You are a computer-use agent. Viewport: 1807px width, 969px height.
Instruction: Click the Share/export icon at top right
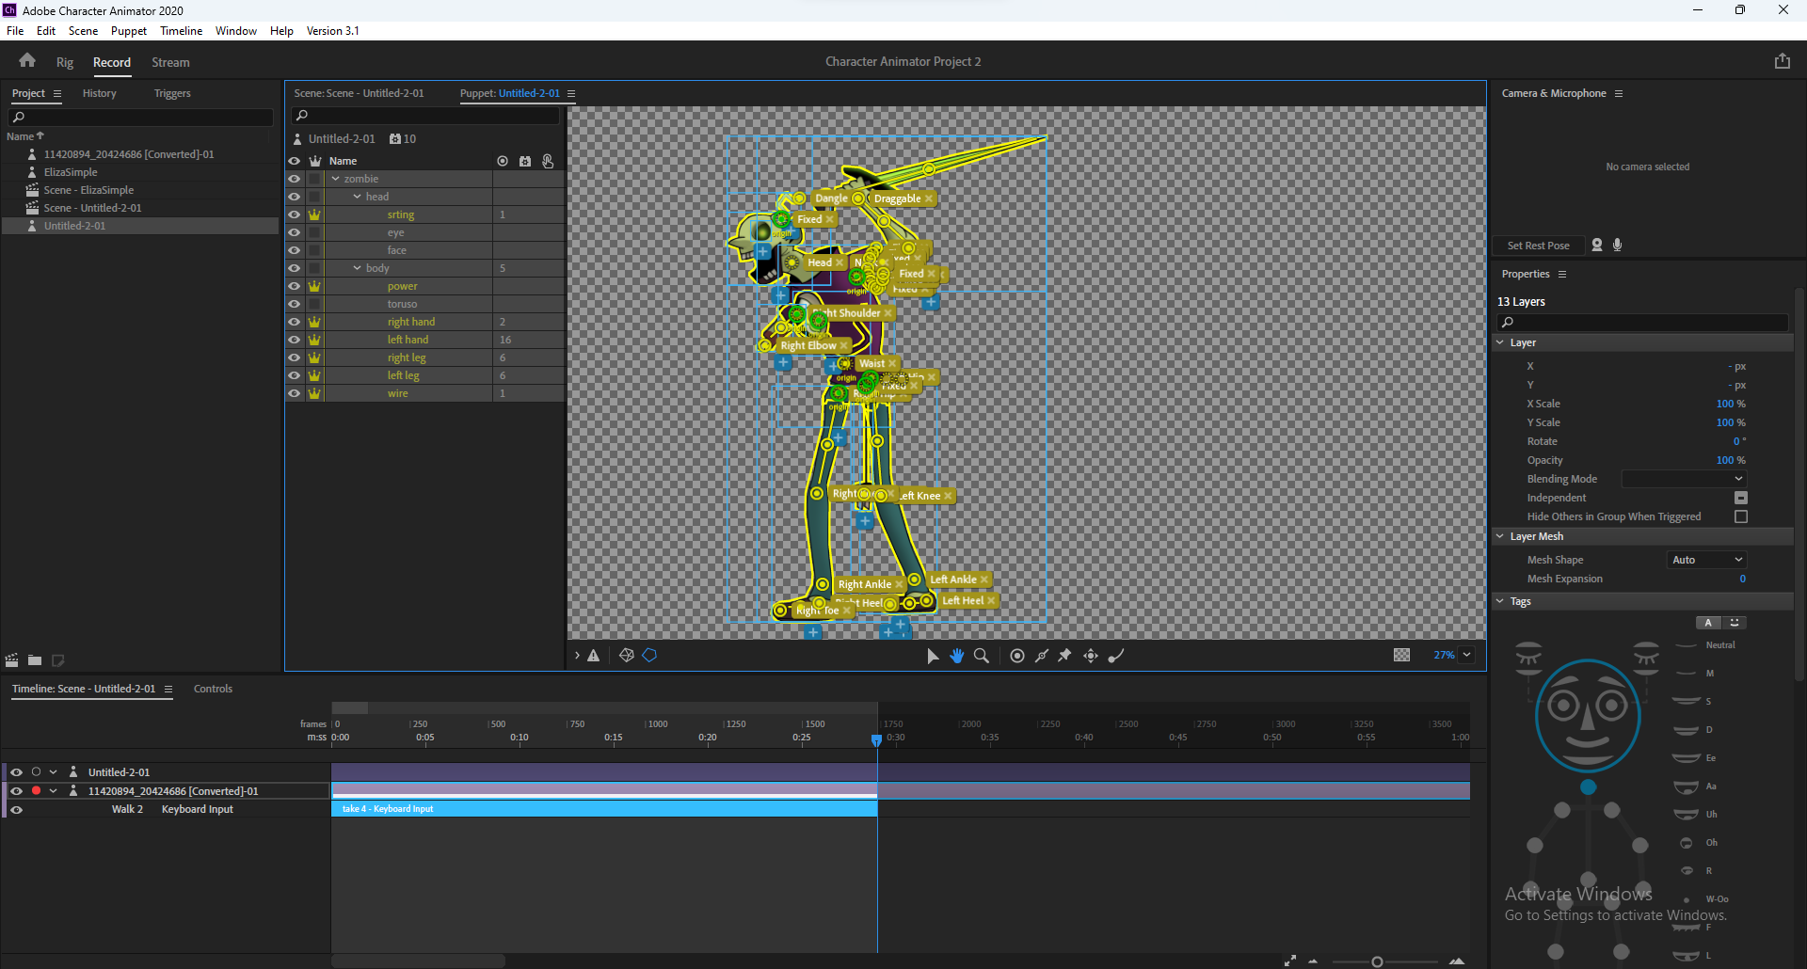(x=1782, y=61)
